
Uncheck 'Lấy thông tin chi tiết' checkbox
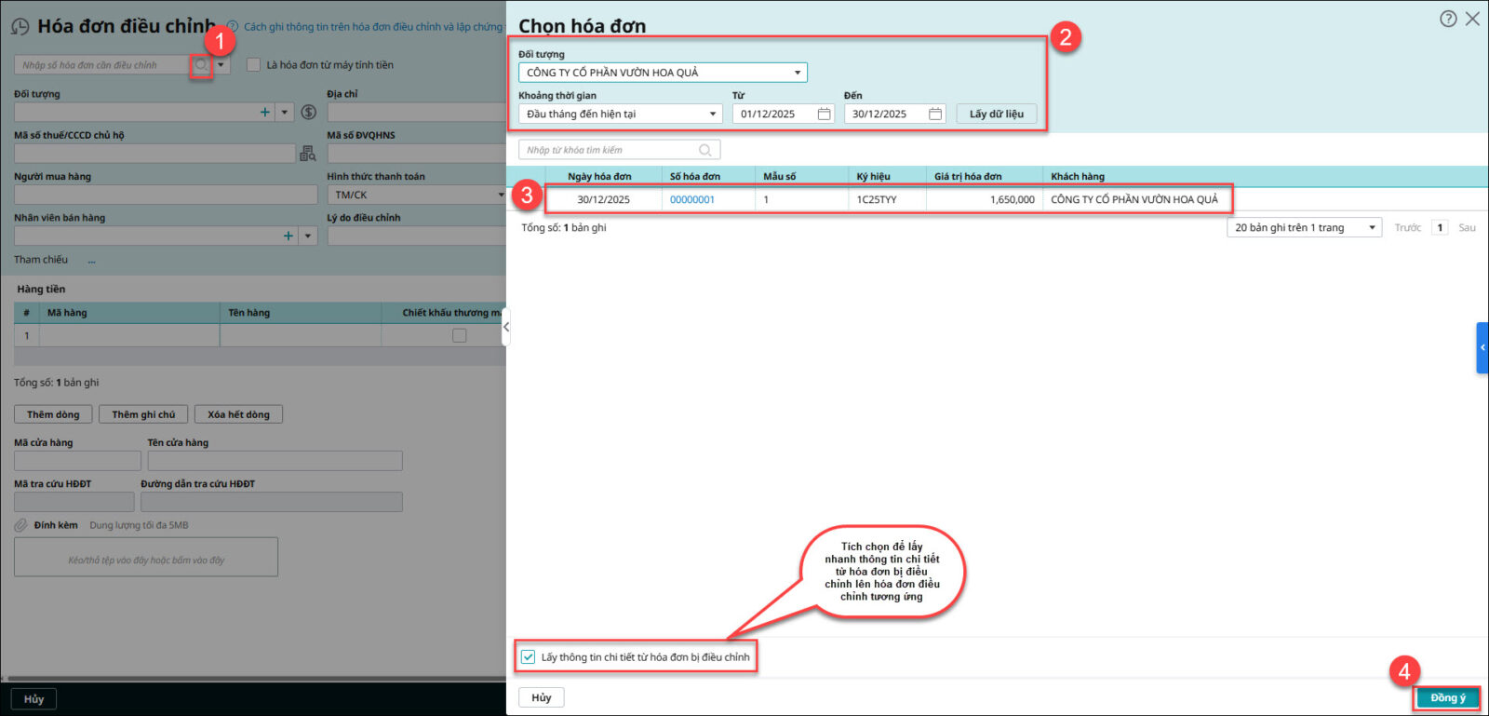[529, 656]
